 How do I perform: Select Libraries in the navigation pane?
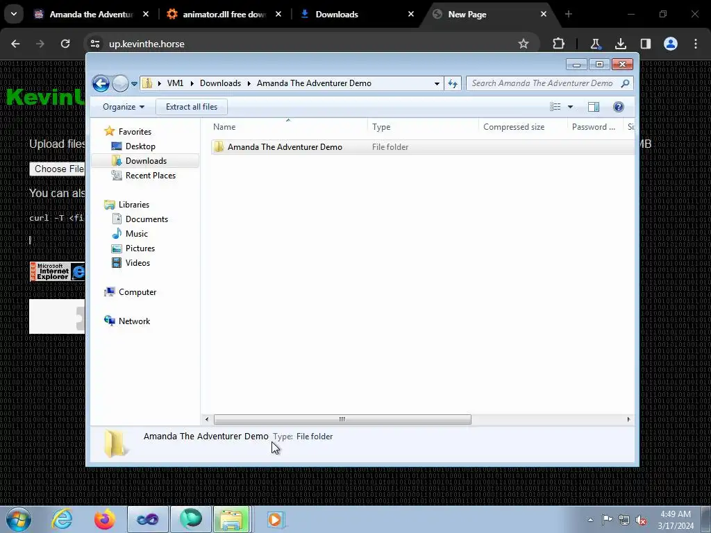pos(134,205)
